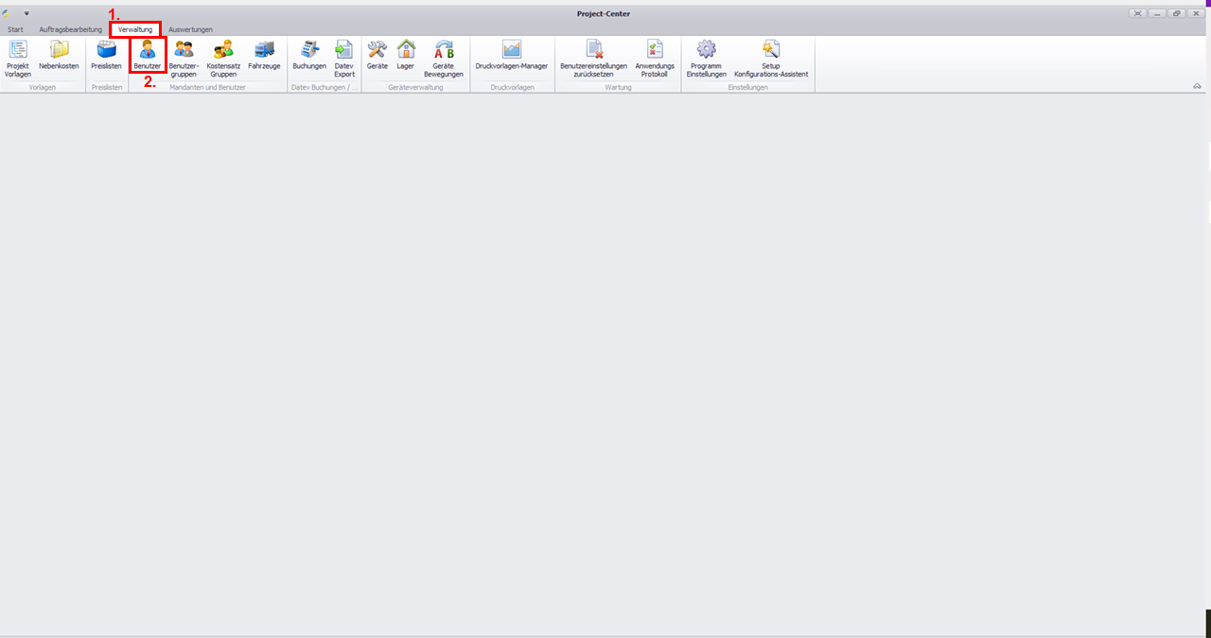1211x638 pixels.
Task: Open Benutzergruppen user groups
Action: [x=184, y=58]
